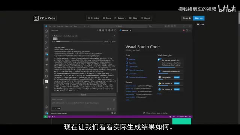
Task: Click More under Recent list
Action: (x=128, y=100)
